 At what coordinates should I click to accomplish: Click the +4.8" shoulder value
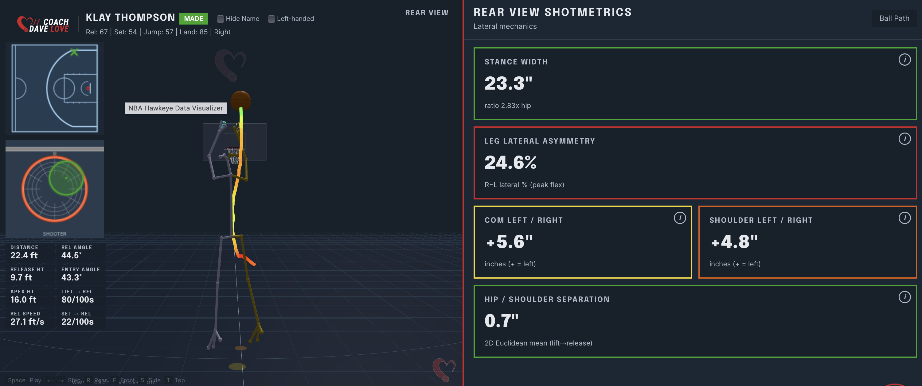point(734,241)
